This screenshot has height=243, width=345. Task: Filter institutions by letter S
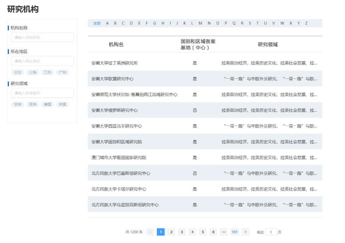250,23
